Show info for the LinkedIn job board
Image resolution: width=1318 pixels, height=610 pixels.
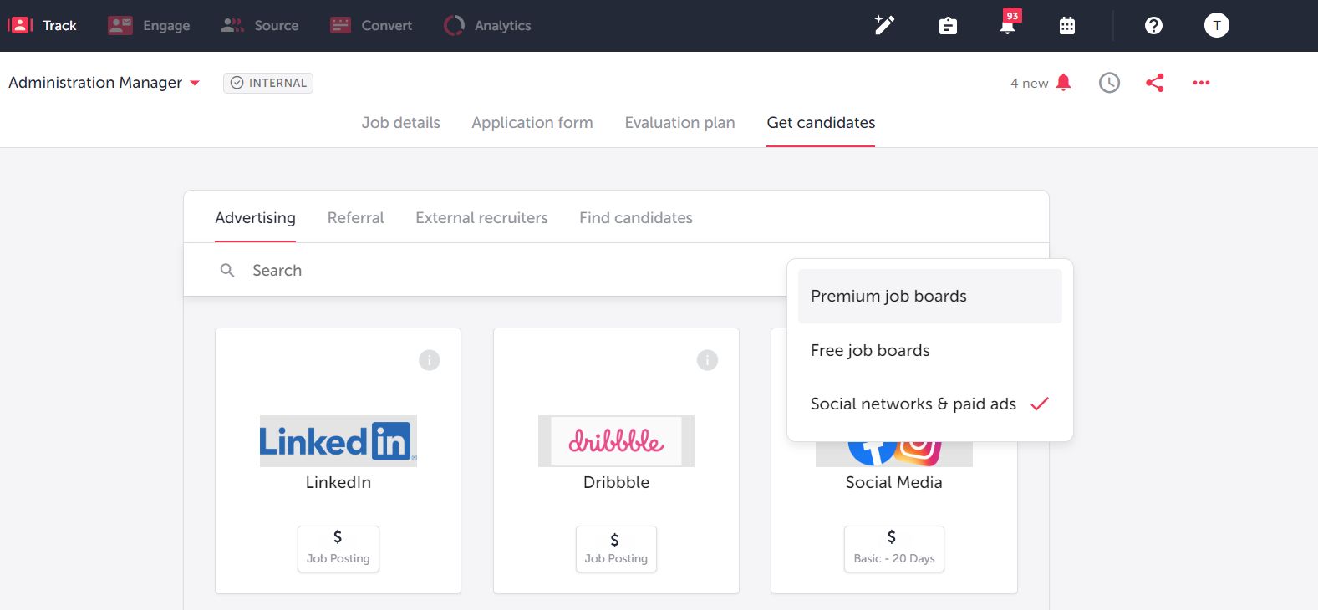pyautogui.click(x=429, y=359)
